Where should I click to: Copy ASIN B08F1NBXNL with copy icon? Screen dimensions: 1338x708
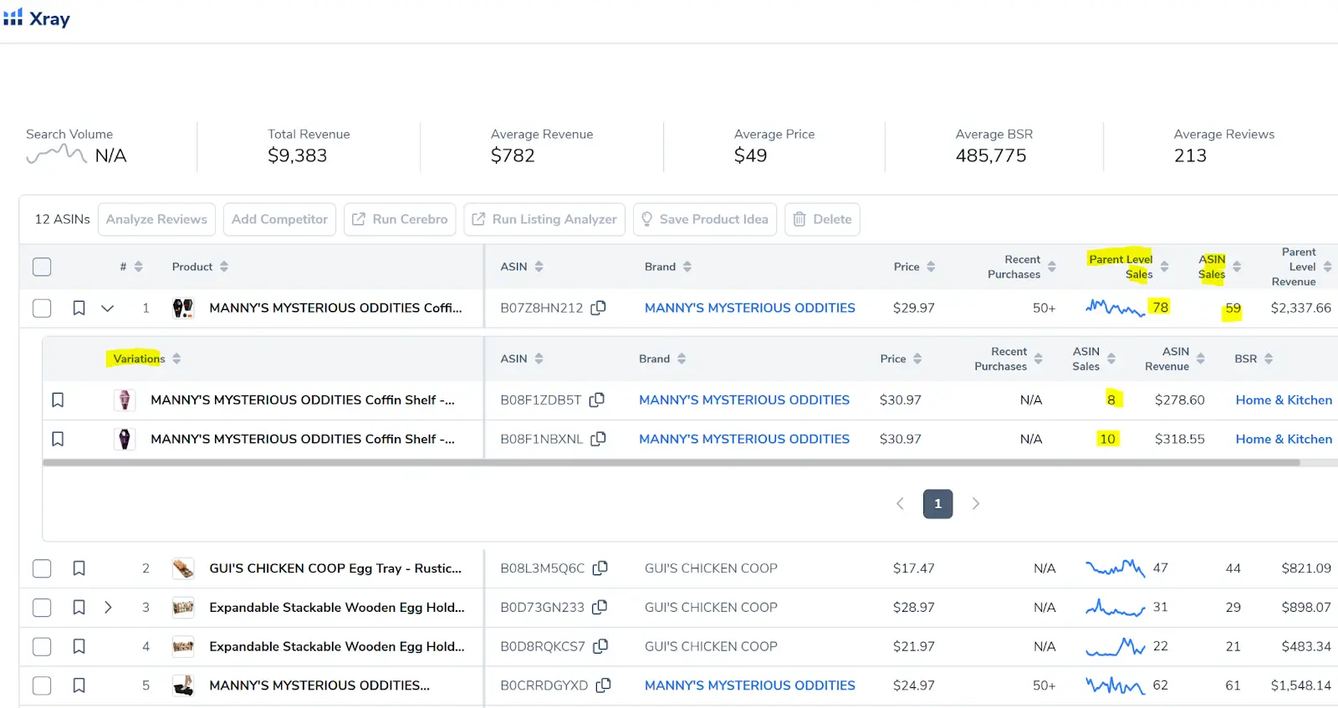point(598,439)
